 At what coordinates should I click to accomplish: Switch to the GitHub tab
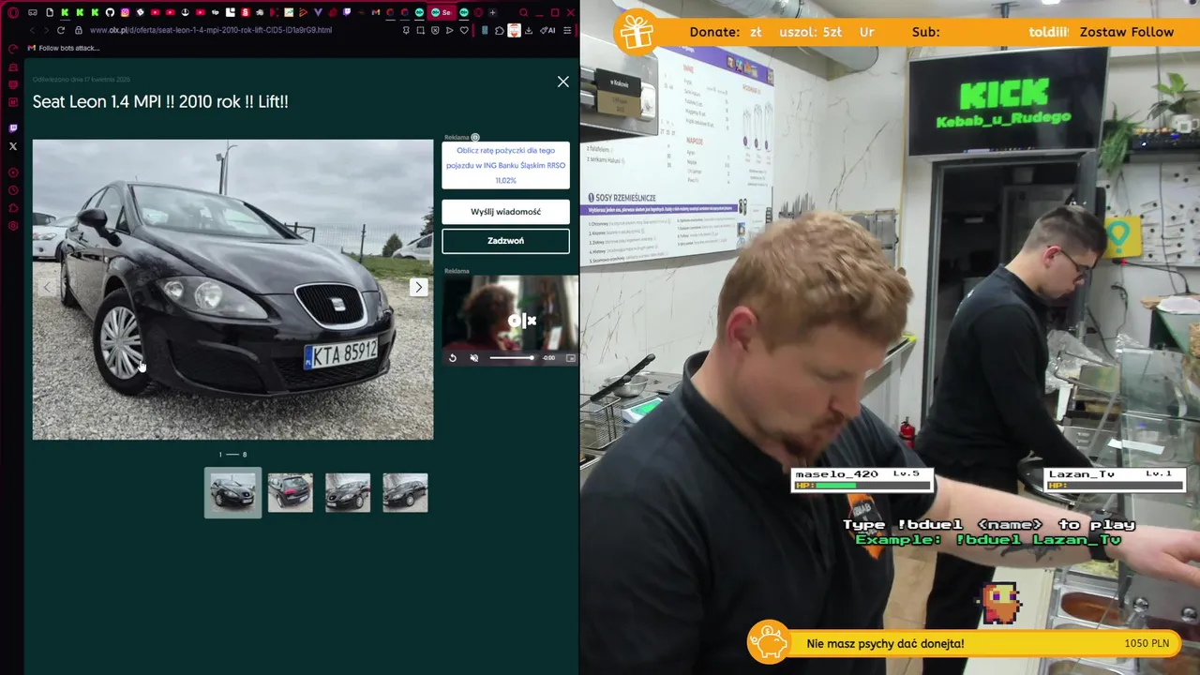click(110, 12)
